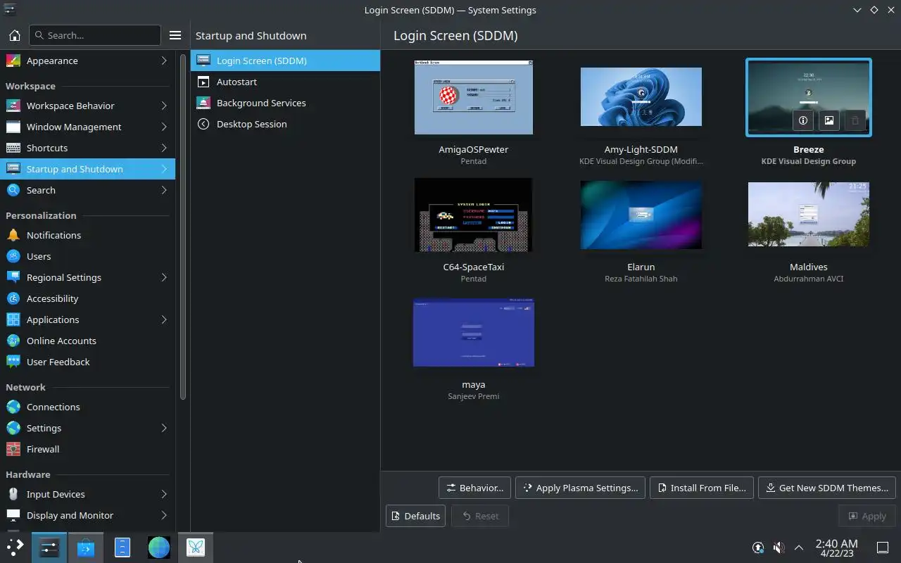Show hidden system tray icons arrow
The height and width of the screenshot is (563, 901).
click(799, 548)
